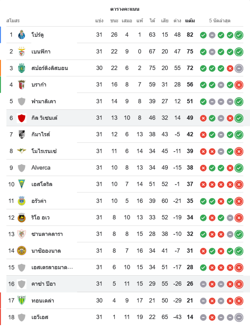Click the Rio Ave club crest
The height and width of the screenshot is (330, 250).
coord(22,217)
